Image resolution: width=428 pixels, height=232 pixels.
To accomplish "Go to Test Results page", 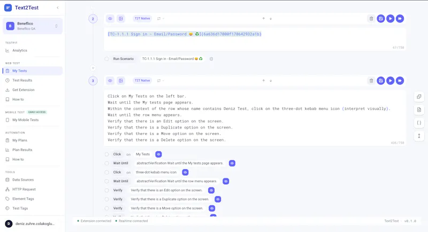I will [x=22, y=80].
